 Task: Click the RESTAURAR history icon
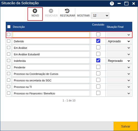(67, 11)
